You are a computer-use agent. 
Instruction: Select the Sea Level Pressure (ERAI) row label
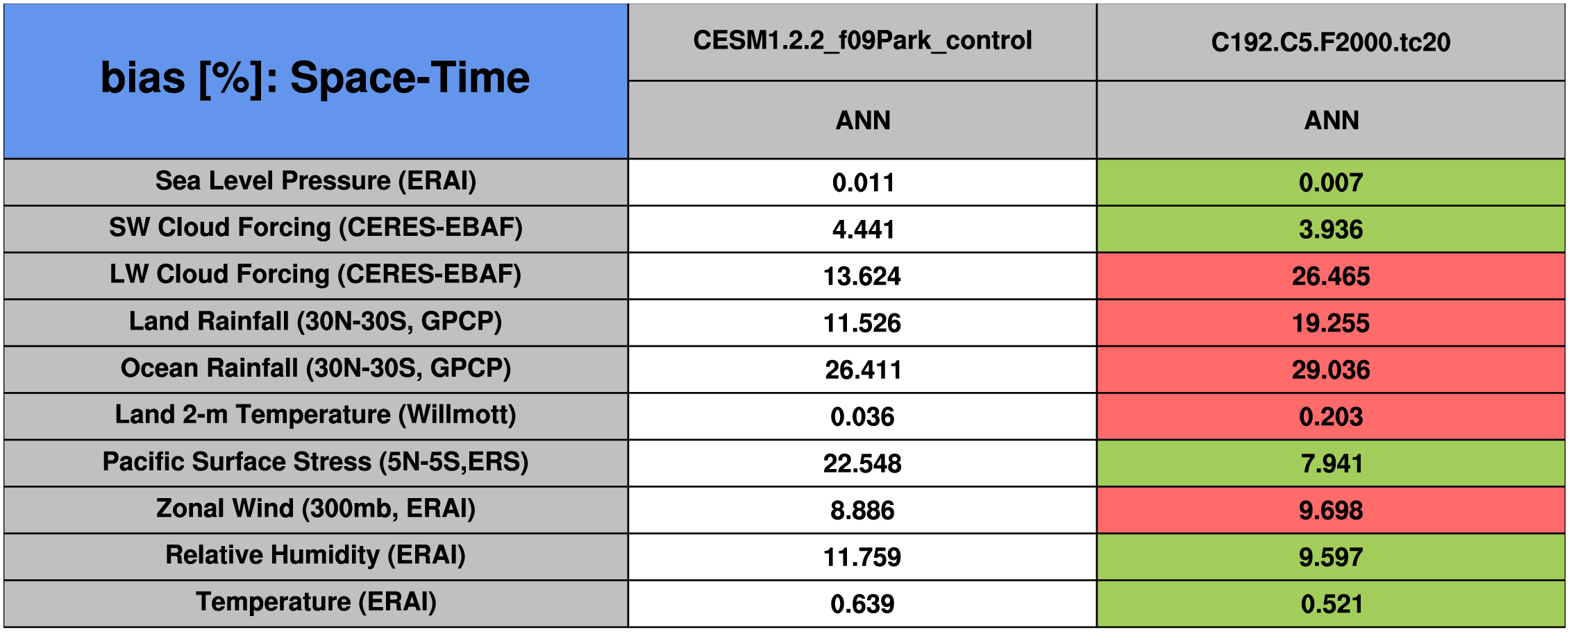(315, 181)
